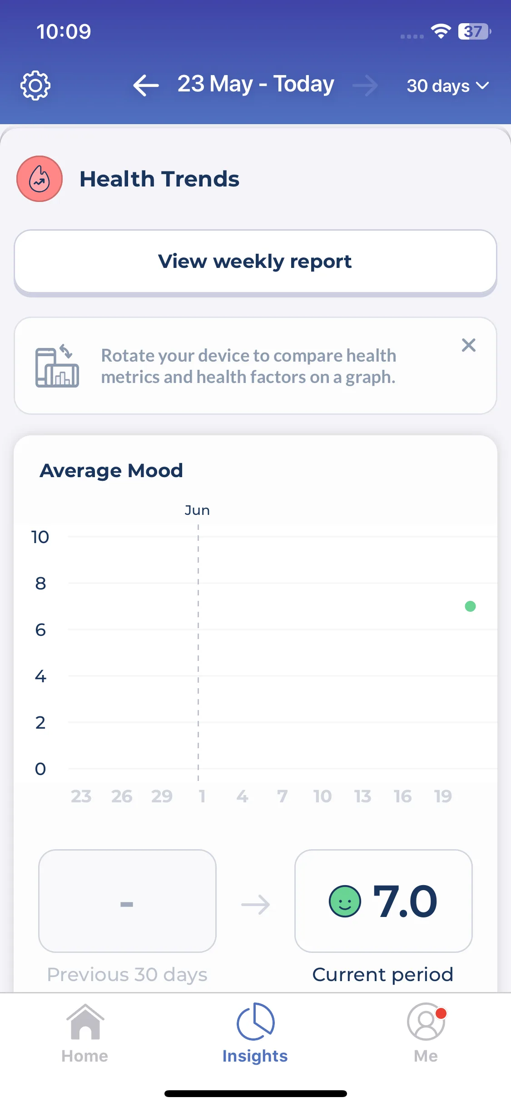Dismiss the rotate device tip
This screenshot has height=1108, width=511.
click(x=468, y=345)
